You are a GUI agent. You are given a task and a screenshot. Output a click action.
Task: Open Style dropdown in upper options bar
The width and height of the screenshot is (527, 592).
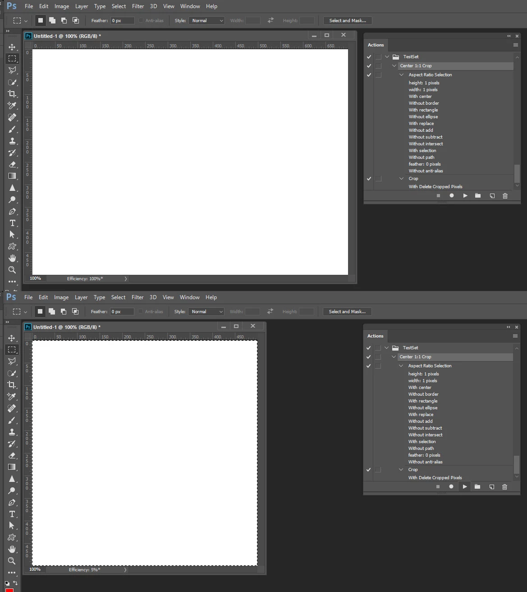[206, 21]
